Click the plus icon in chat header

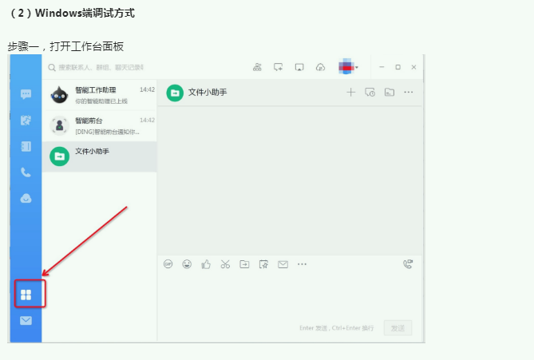(x=350, y=93)
